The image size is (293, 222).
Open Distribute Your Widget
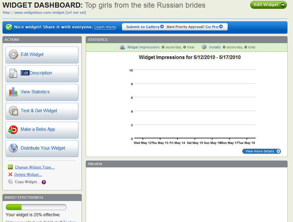(42, 148)
